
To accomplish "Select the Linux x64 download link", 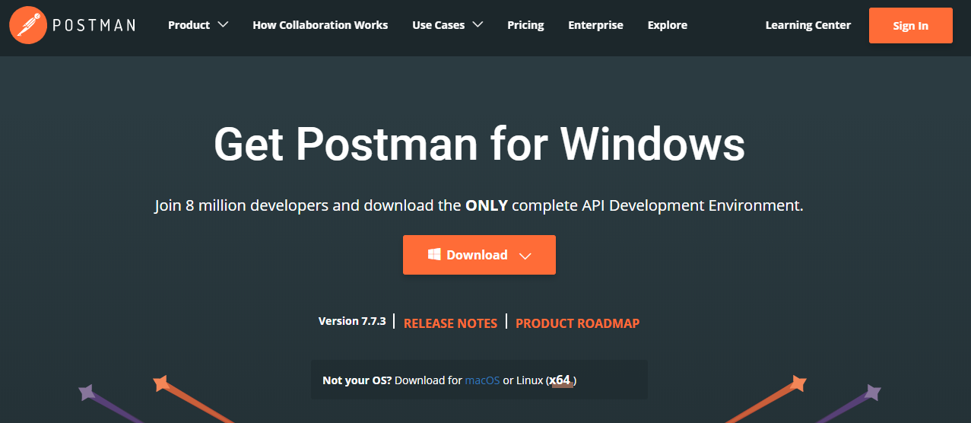I will click(x=561, y=380).
